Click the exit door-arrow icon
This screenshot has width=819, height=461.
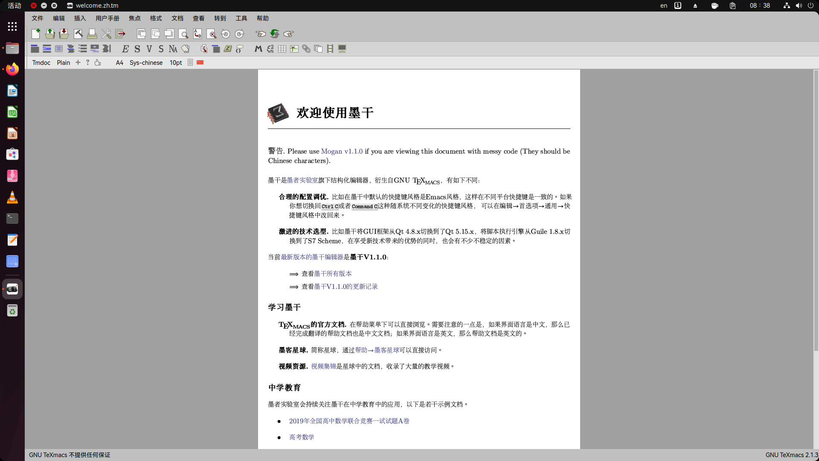[121, 34]
